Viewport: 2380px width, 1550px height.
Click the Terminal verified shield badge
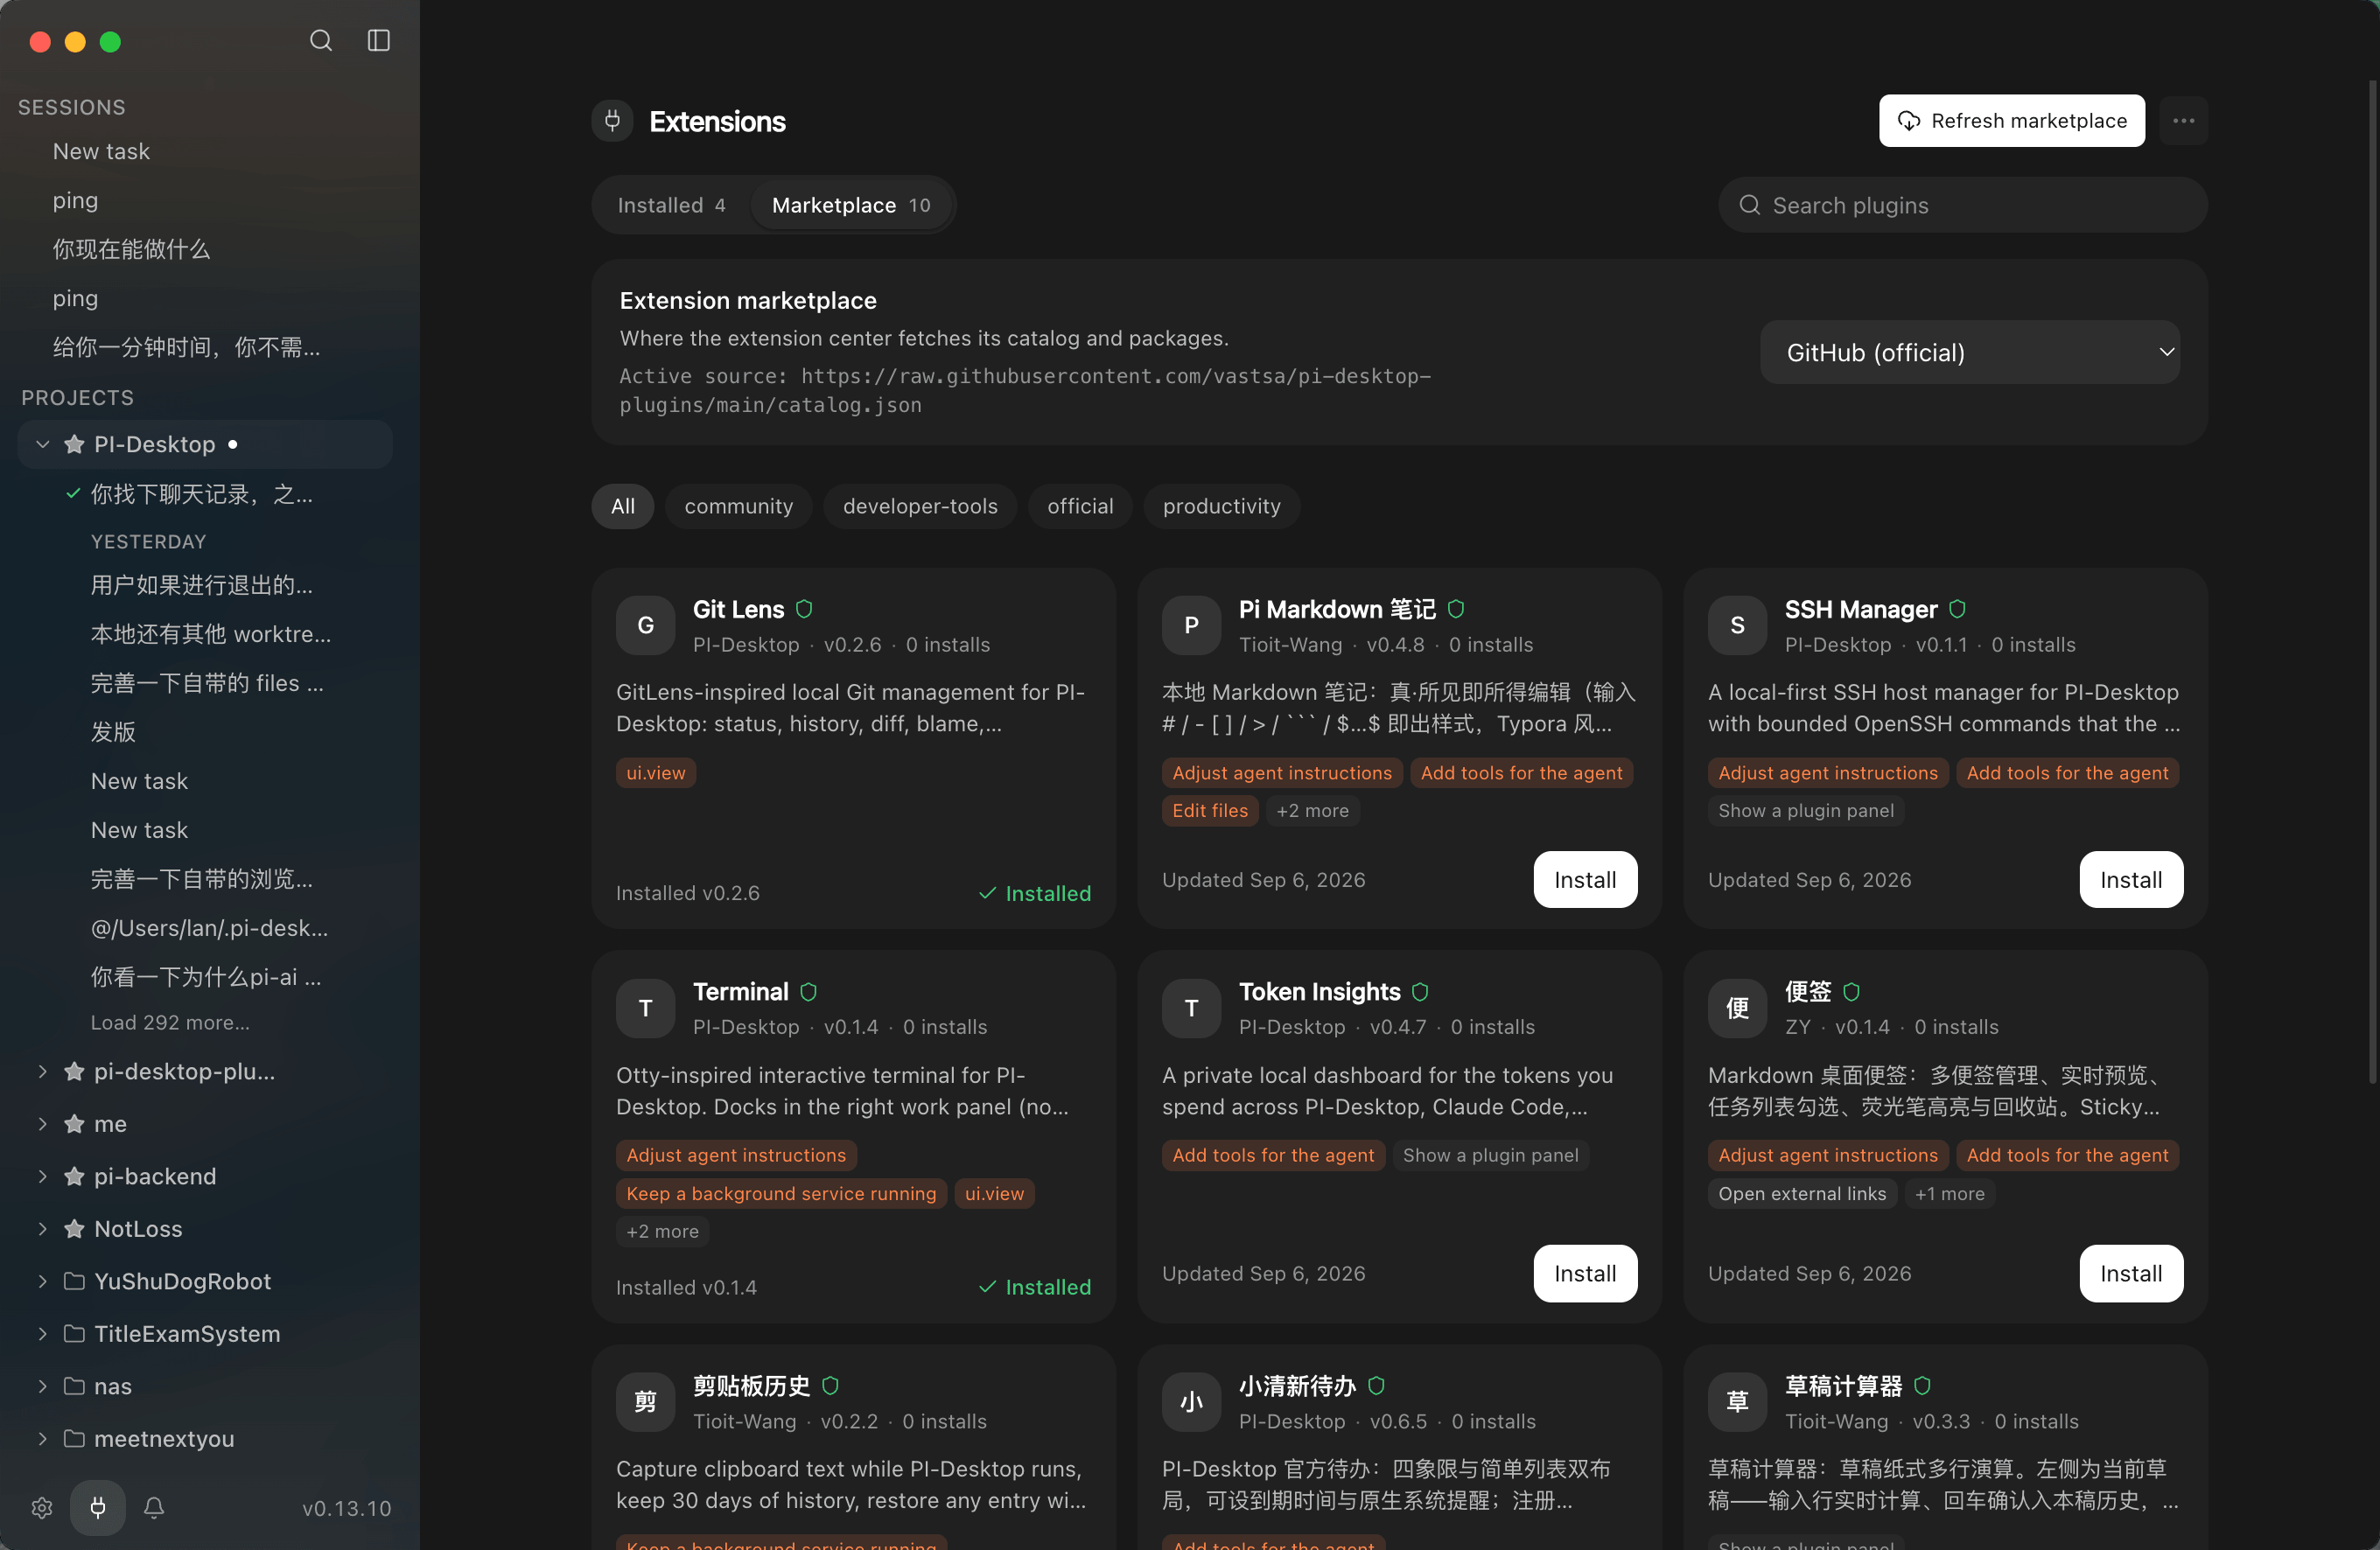pos(809,992)
